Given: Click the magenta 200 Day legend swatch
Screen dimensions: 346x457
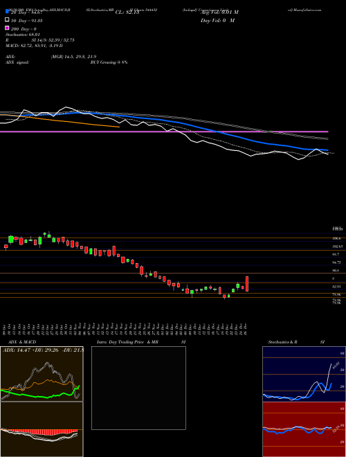Looking at the screenshot, I should 7,28.
